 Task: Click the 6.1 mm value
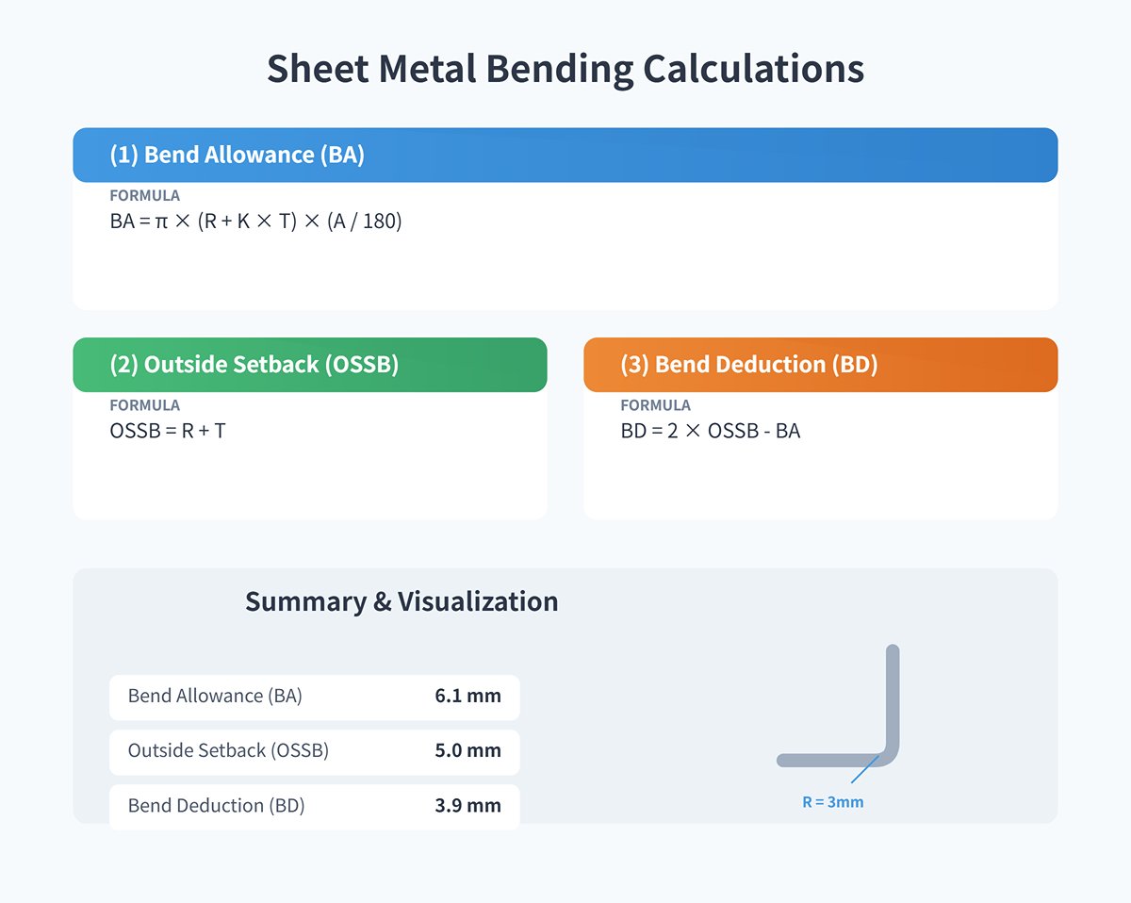coord(467,697)
